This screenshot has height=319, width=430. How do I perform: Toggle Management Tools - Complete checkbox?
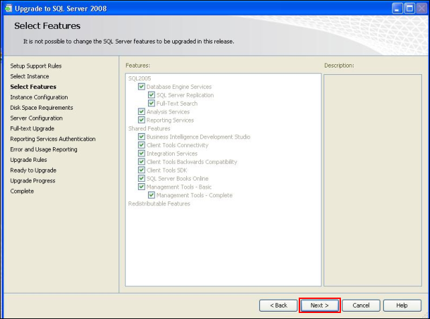tap(151, 195)
